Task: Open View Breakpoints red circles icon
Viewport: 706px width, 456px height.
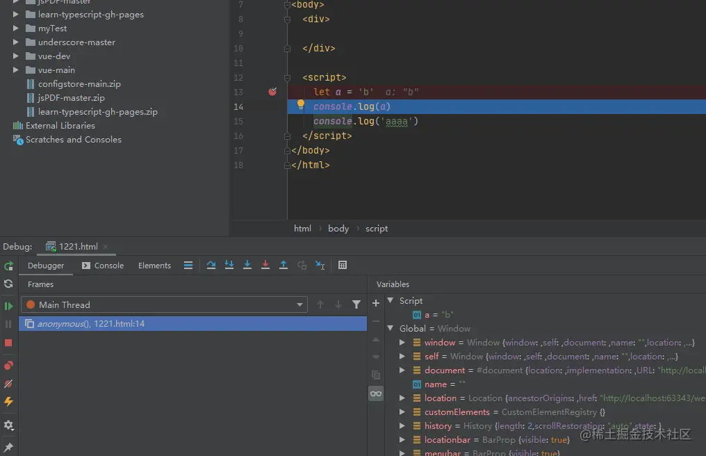Action: [8, 366]
